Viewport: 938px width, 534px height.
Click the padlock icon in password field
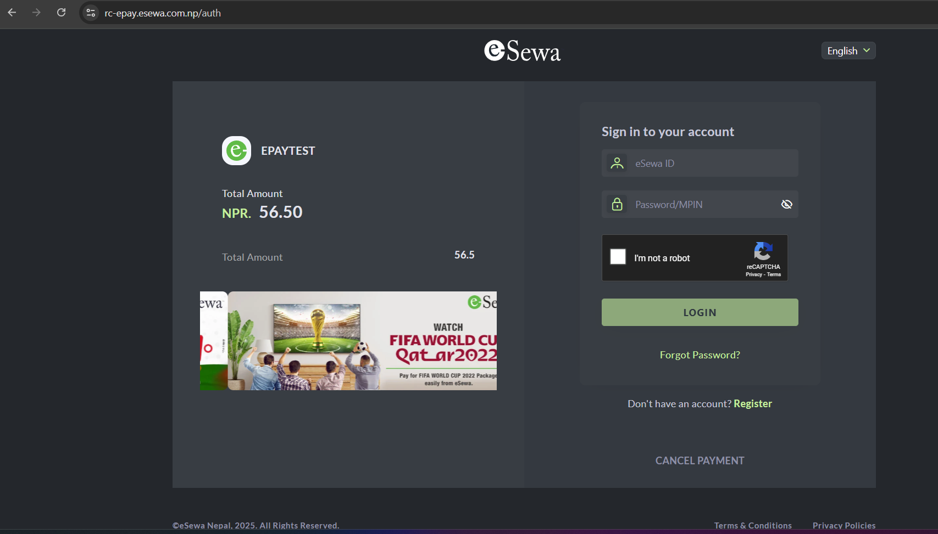617,204
